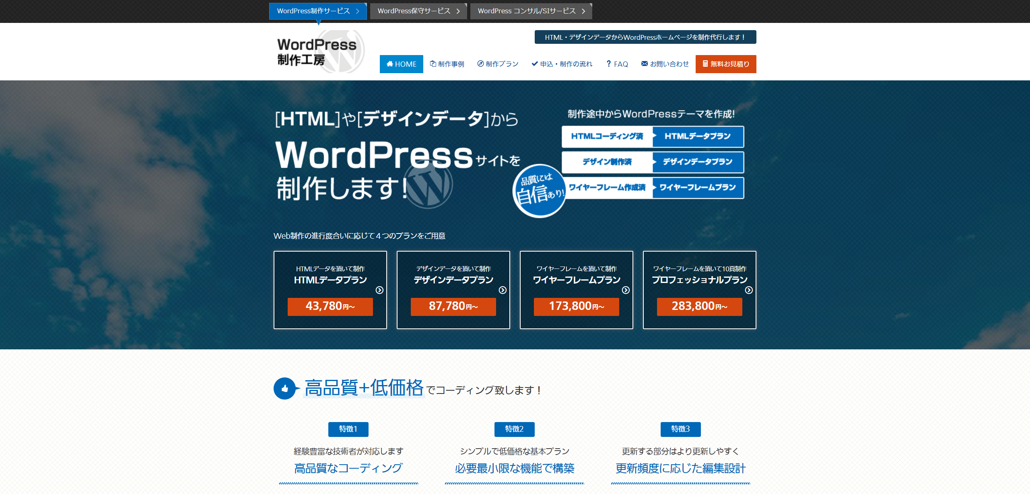Click the WordPress制作工房 logo
The width and height of the screenshot is (1030, 494).
(318, 51)
